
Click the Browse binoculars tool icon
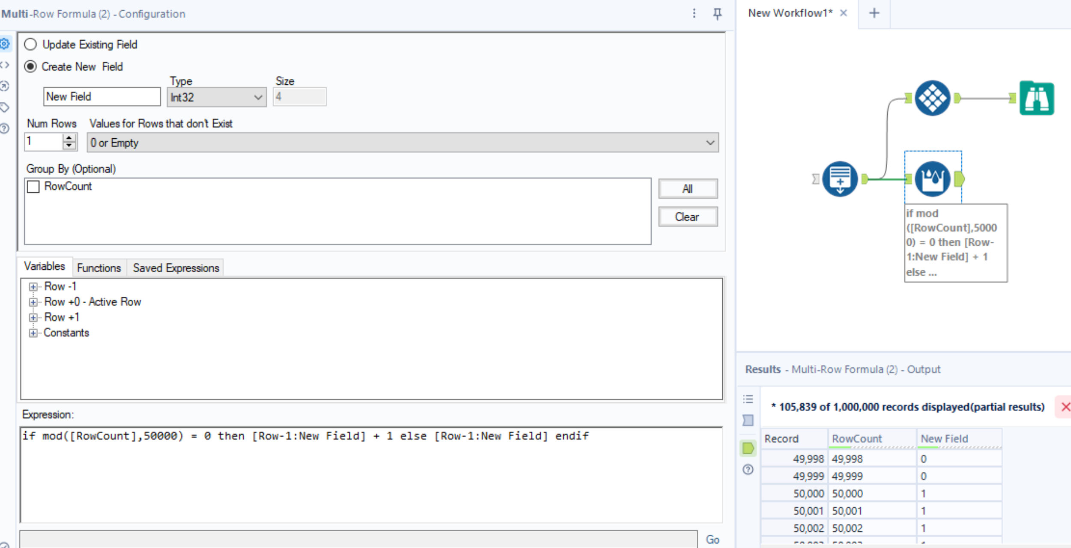(1036, 98)
